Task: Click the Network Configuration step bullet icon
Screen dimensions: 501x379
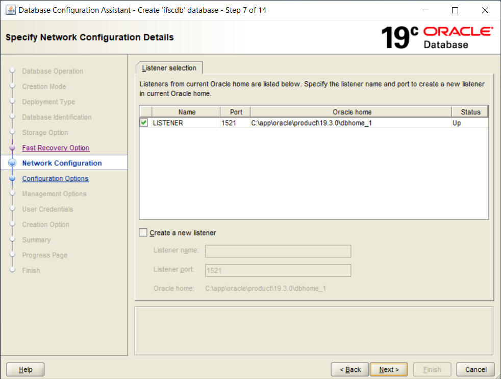Action: 13,163
